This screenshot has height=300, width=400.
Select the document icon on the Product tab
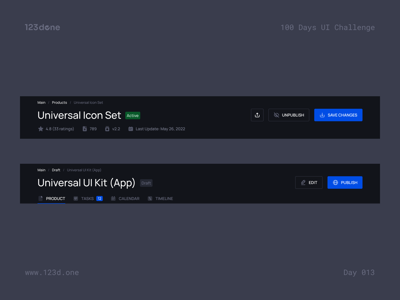pos(40,198)
